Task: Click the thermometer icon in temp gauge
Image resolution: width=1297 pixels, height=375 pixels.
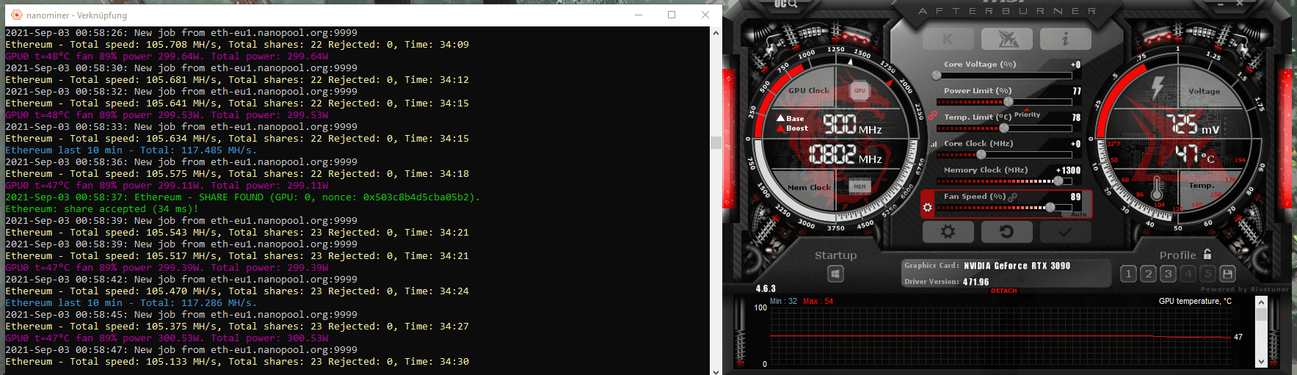Action: tap(1158, 188)
